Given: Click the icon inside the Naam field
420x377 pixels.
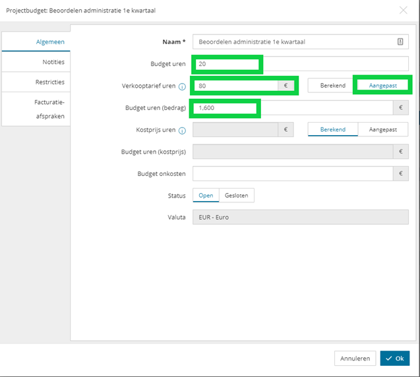Looking at the screenshot, I should pyautogui.click(x=400, y=42).
